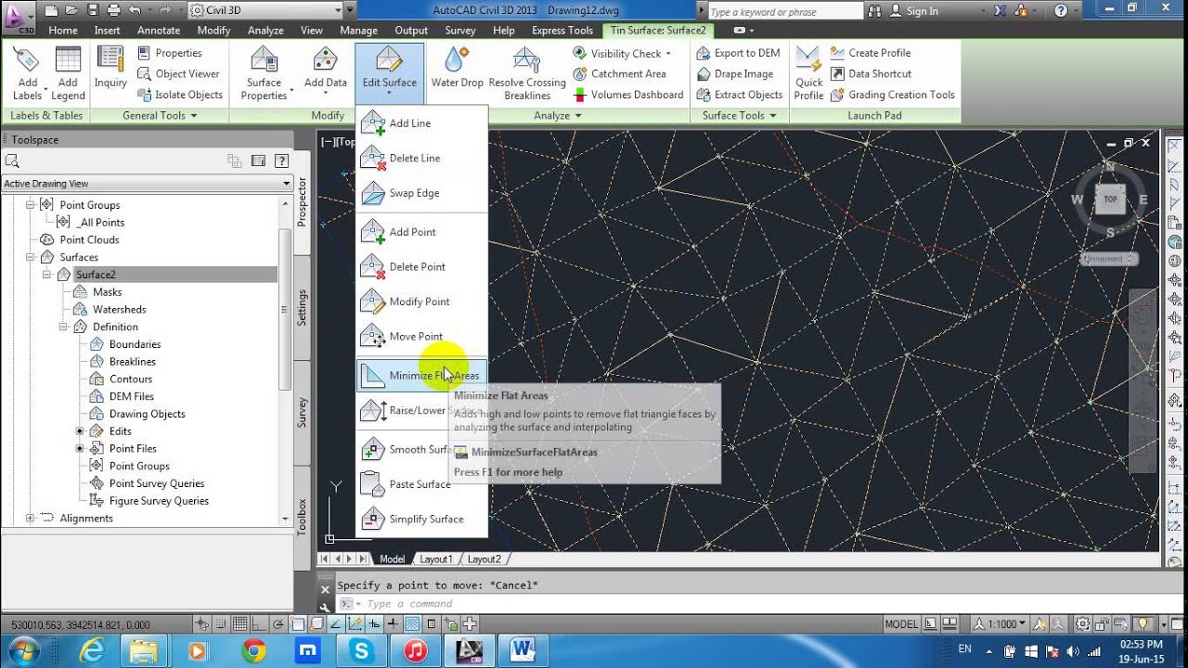Switch to the Analyze ribbon tab
The image size is (1188, 668).
point(266,31)
